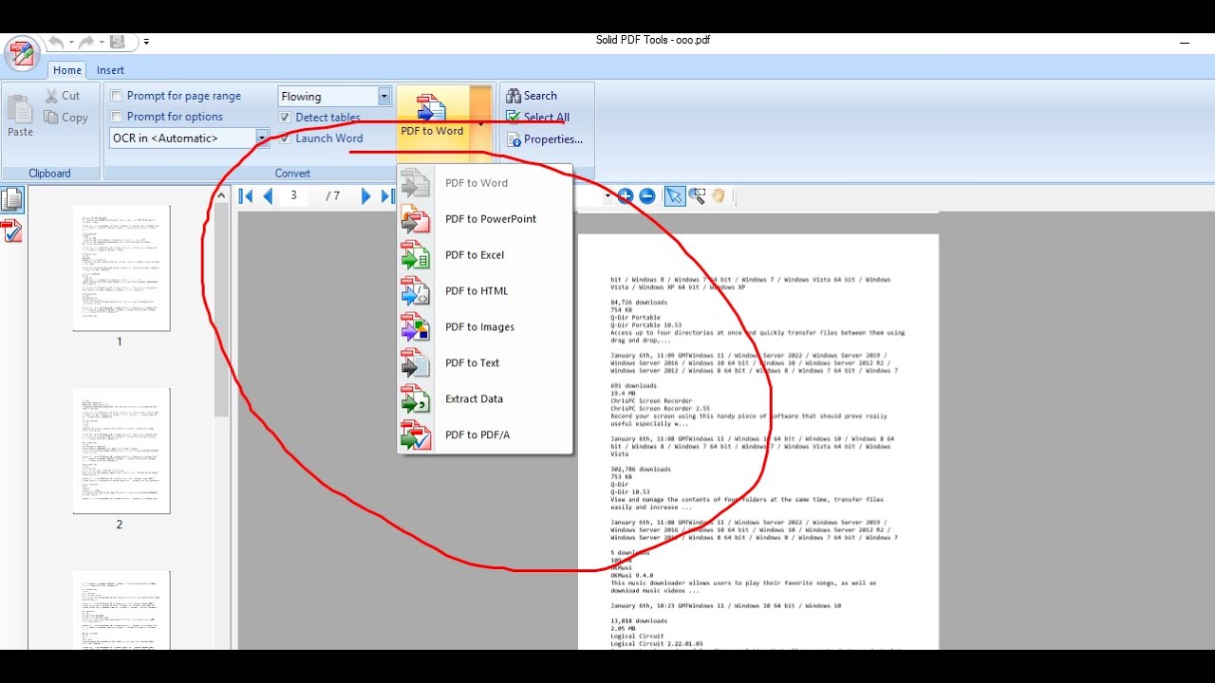
Task: Choose PDF to HTML from the dropdown menu
Action: click(x=485, y=291)
